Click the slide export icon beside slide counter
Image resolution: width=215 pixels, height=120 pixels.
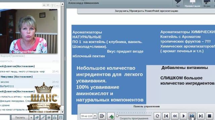coord(102,116)
